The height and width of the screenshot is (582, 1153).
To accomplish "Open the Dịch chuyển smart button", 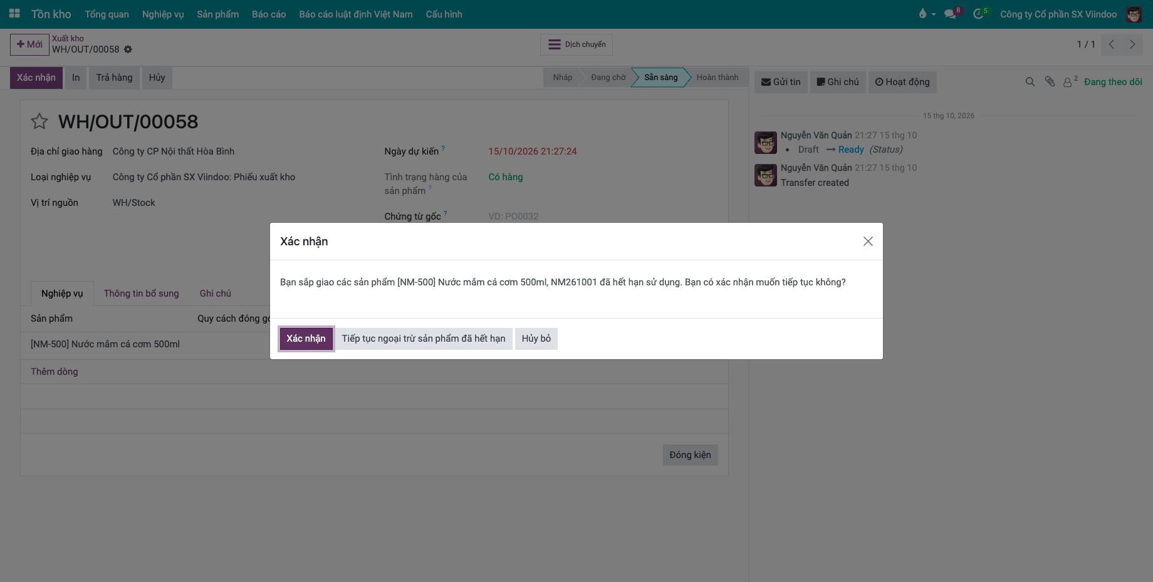I will (x=576, y=44).
